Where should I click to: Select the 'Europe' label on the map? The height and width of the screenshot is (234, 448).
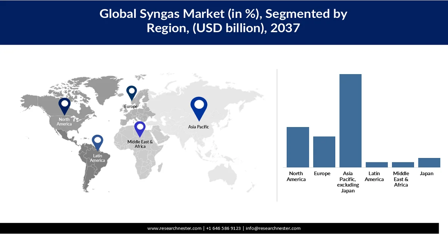[131, 107]
